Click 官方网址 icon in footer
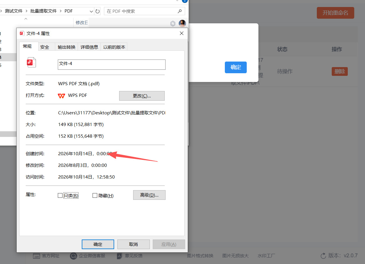Screen dimensions: 365x264 click(x=36, y=256)
